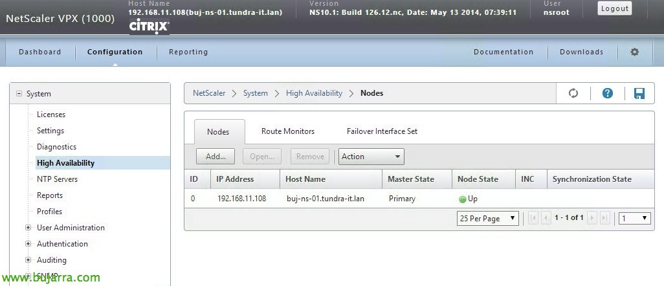Open NTP Servers in the tree

(x=57, y=179)
